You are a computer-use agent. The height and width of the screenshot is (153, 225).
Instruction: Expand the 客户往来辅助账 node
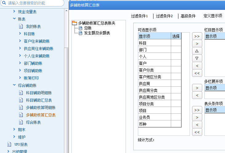coord(20,41)
